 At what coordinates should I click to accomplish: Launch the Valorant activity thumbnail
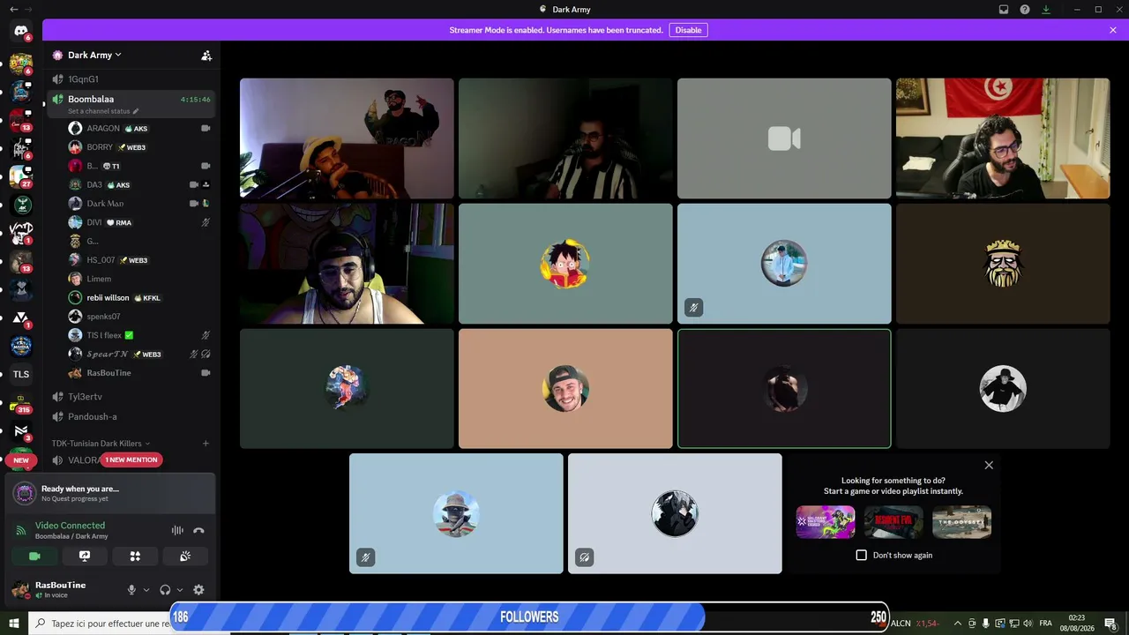coord(826,522)
